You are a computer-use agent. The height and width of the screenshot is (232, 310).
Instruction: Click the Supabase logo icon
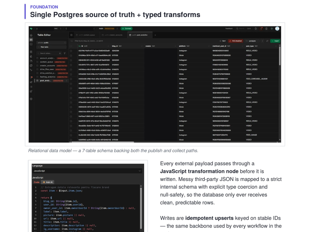(31, 28)
